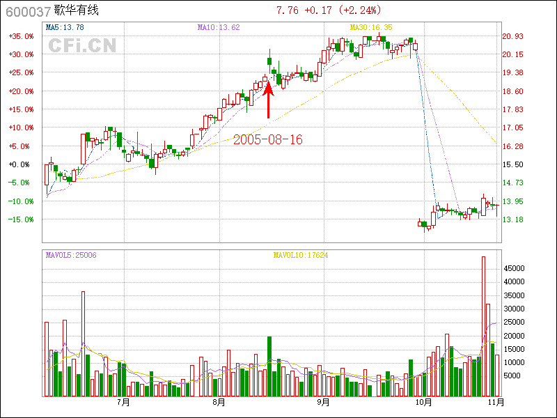Click the 25000 volume axis label
Viewport: 557px width, 418px height.
click(515, 322)
